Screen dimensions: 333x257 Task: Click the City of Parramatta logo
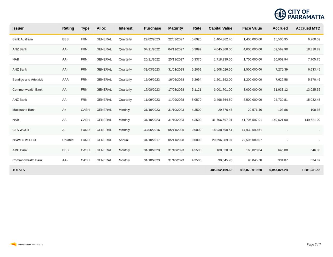[299, 14]
